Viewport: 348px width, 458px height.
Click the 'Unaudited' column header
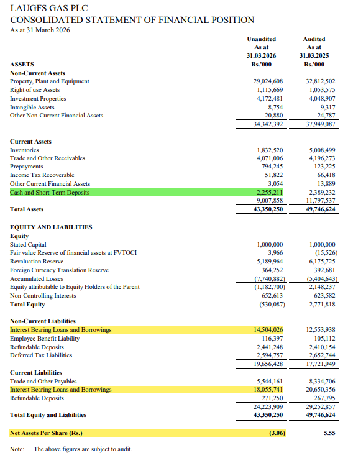coord(261,39)
